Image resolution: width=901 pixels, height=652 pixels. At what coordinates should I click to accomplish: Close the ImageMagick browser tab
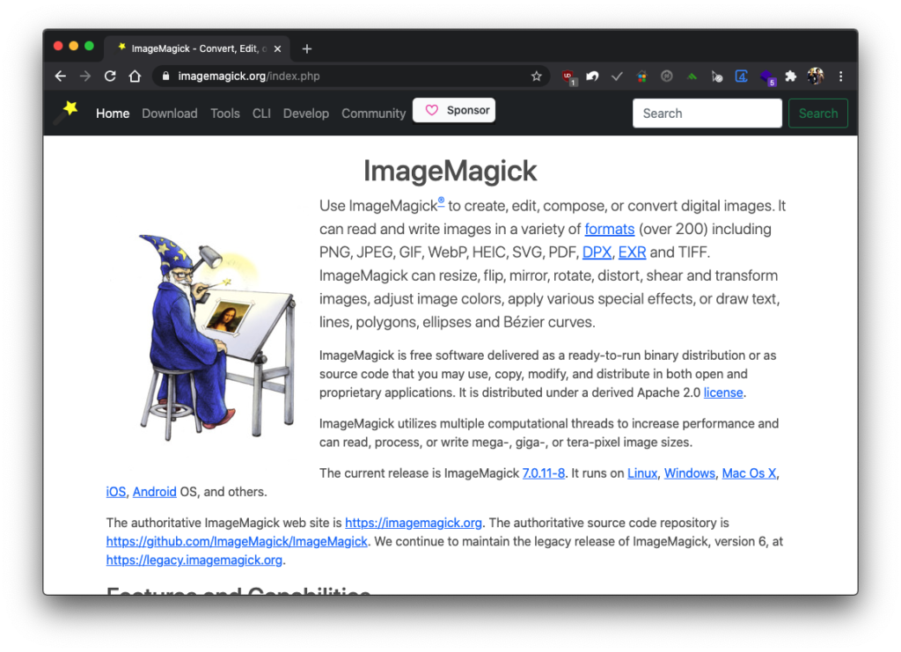(x=277, y=48)
